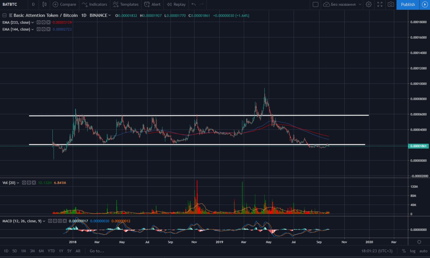Collapse the chart legend box icon
Image resolution: width=430 pixels, height=258 pixels.
(x=5, y=15)
